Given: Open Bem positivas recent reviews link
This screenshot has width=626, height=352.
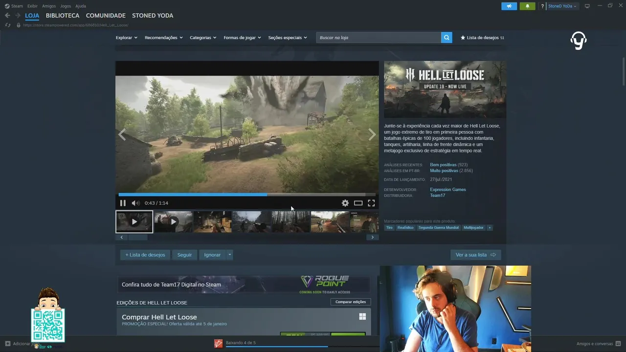Looking at the screenshot, I should [x=443, y=165].
